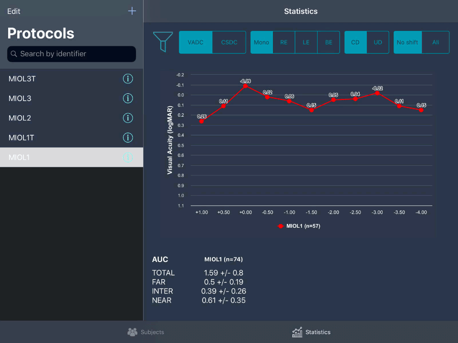The image size is (458, 343).
Task: Select the VADC curve type
Action: pyautogui.click(x=196, y=42)
